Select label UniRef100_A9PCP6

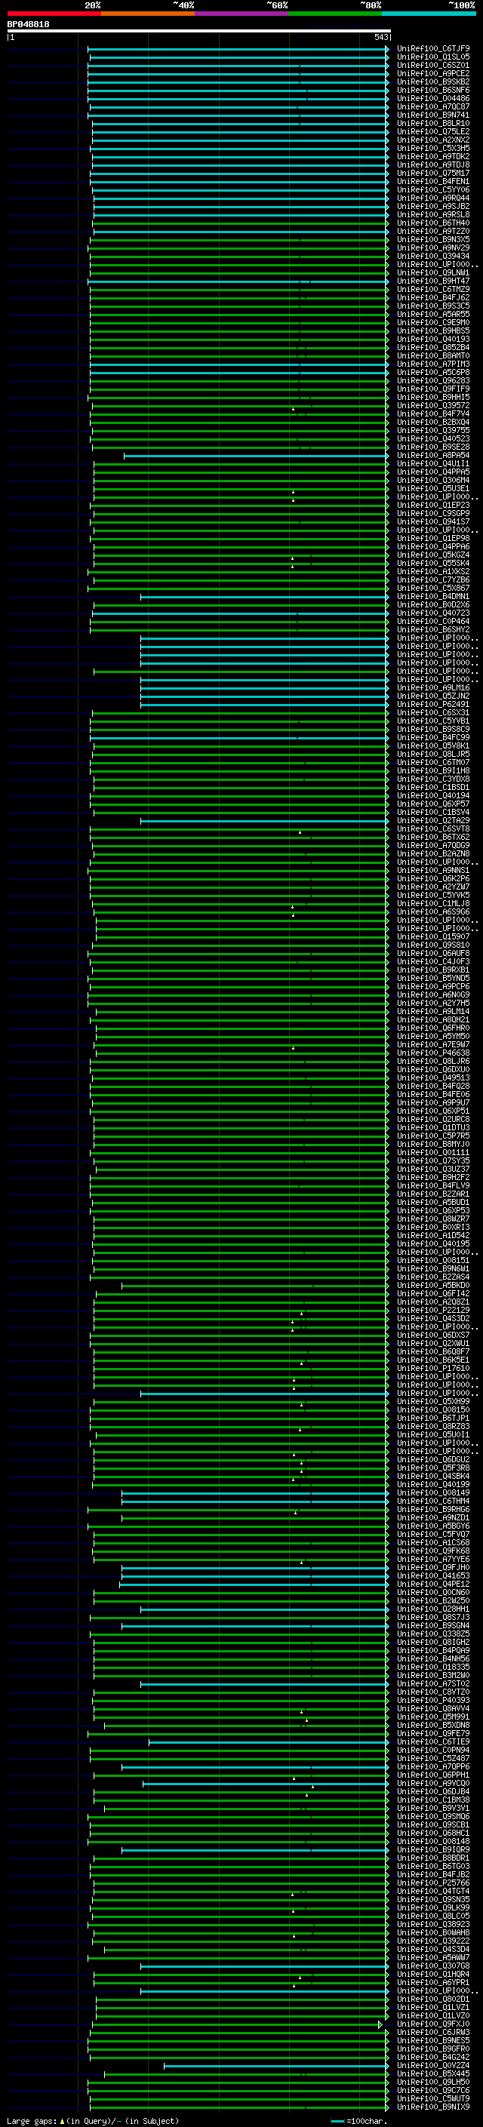tap(433, 987)
